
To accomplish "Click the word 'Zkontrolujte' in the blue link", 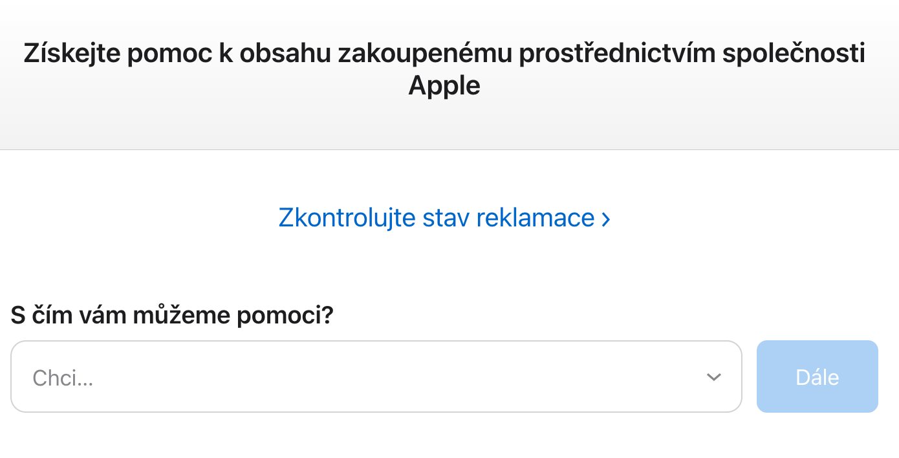I will tap(347, 218).
